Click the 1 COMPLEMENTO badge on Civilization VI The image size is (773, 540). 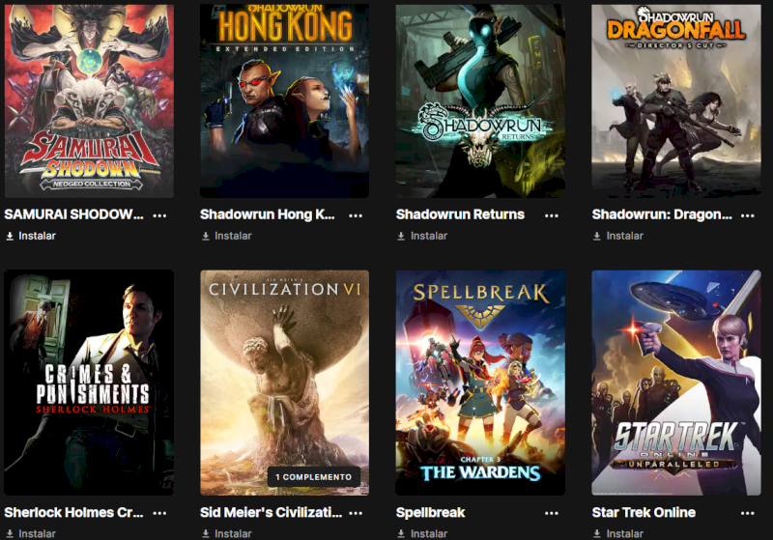click(x=313, y=477)
